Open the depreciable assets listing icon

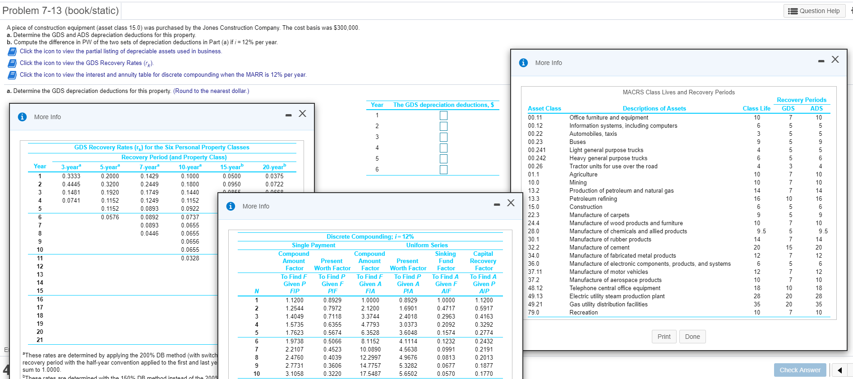(x=12, y=51)
